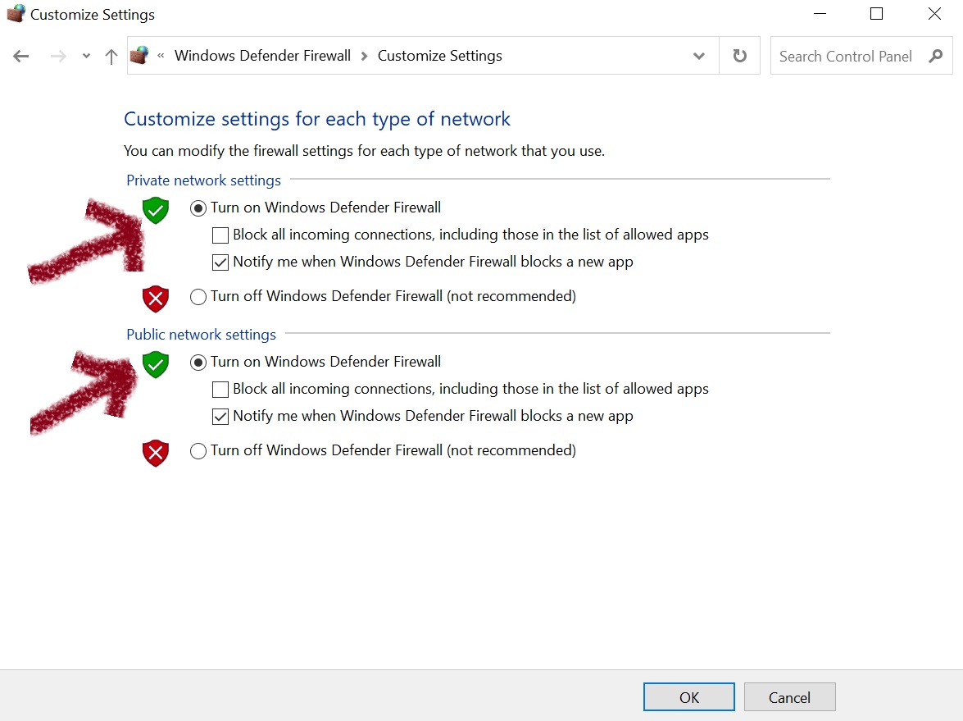Close the Customize Settings window

tap(934, 13)
